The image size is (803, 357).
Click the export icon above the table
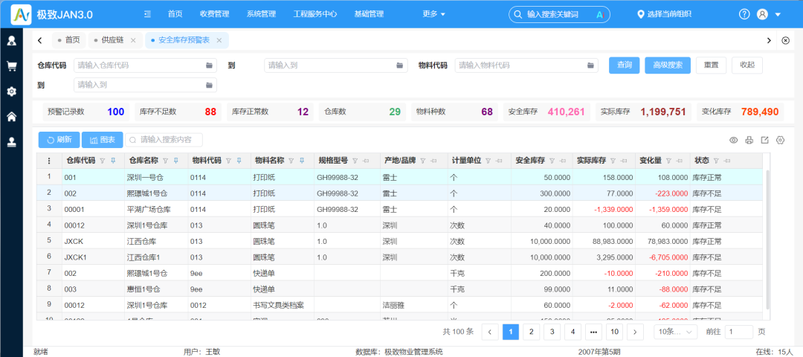click(764, 141)
